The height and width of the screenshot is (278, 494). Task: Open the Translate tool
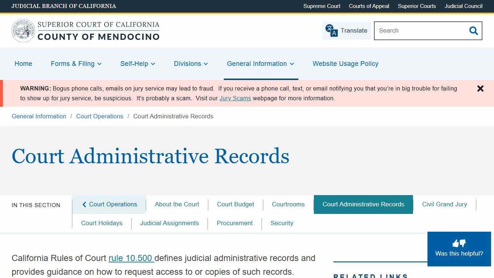(346, 31)
